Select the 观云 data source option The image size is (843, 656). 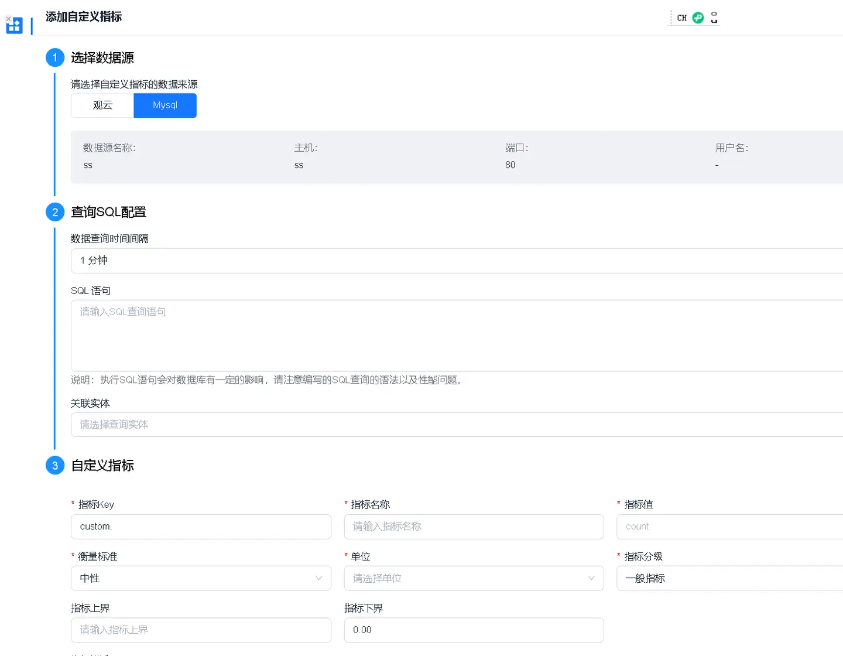point(102,105)
